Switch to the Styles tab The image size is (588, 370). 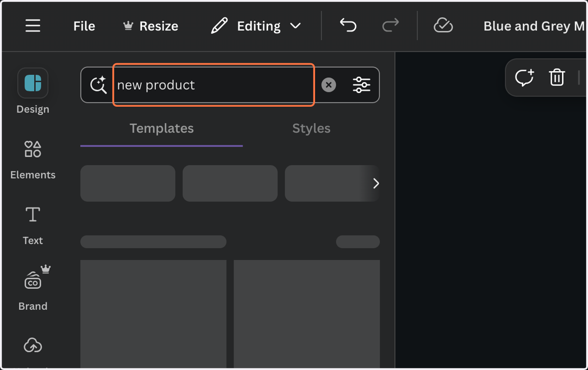(311, 129)
